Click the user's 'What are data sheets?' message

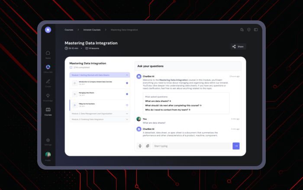click(154, 123)
